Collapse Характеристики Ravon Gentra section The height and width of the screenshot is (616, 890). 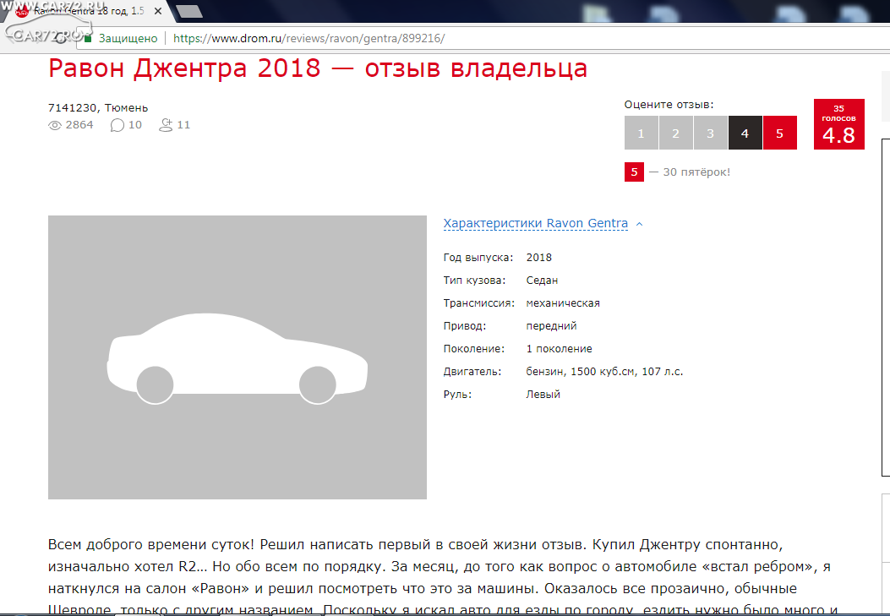pyautogui.click(x=535, y=223)
